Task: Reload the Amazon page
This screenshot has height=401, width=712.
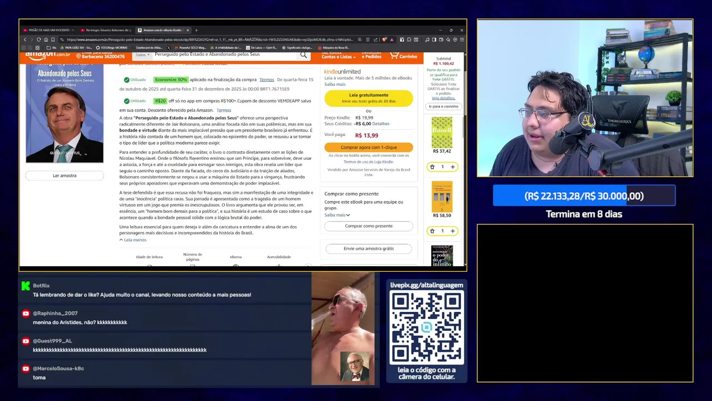Action: [x=38, y=40]
